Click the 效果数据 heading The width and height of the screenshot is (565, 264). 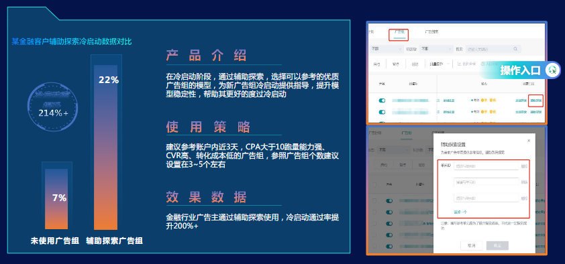point(206,198)
